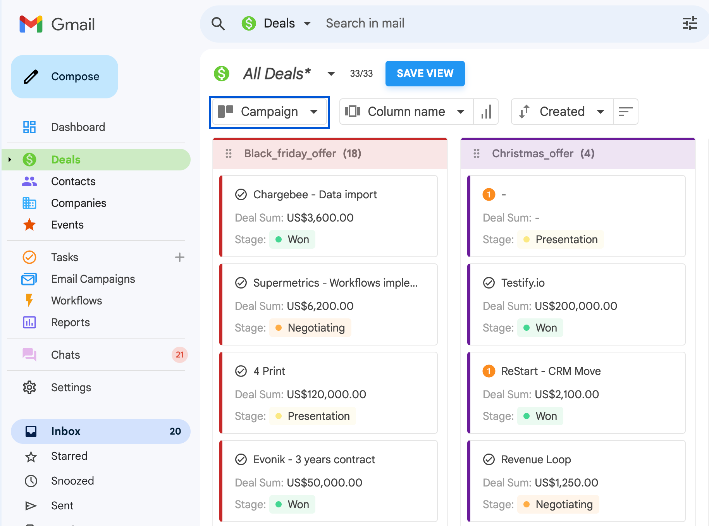Toggle task check on 4 Print deal
Viewport: 709px width, 526px height.
[x=241, y=371]
